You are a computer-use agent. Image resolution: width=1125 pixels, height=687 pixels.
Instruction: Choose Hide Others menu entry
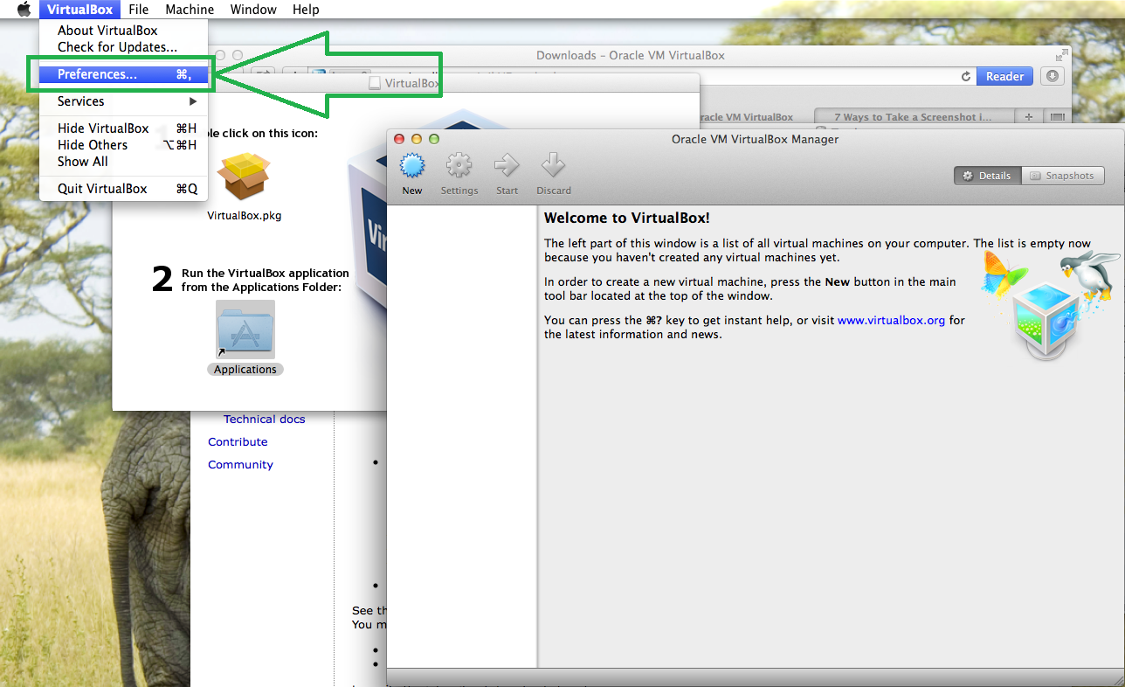pos(123,145)
